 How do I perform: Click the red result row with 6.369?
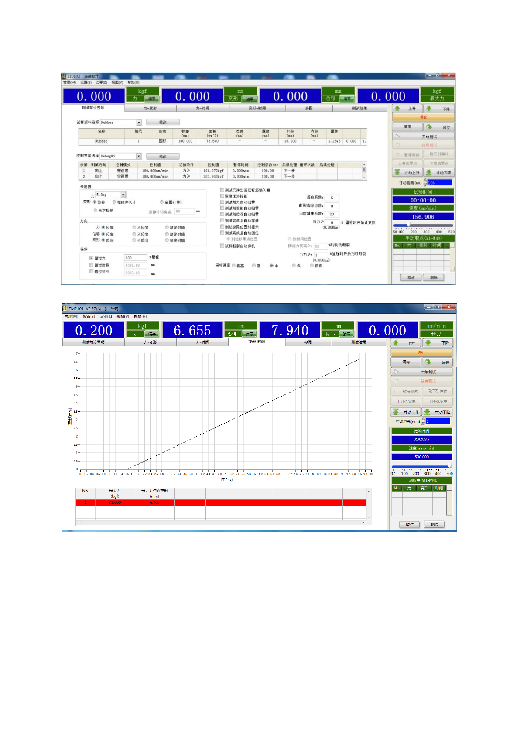(221, 503)
